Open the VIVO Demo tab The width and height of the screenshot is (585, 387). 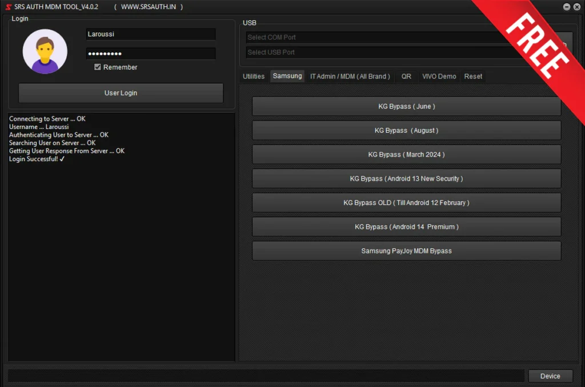tap(439, 76)
